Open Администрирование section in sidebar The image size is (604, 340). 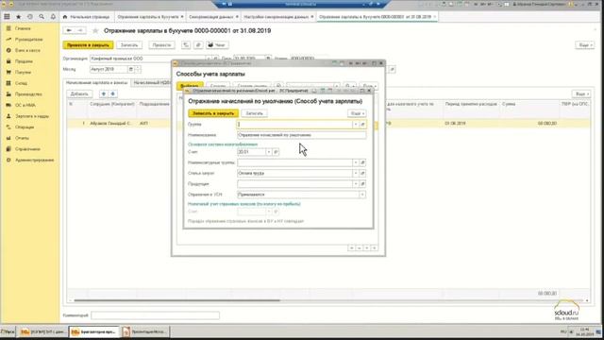(34, 160)
